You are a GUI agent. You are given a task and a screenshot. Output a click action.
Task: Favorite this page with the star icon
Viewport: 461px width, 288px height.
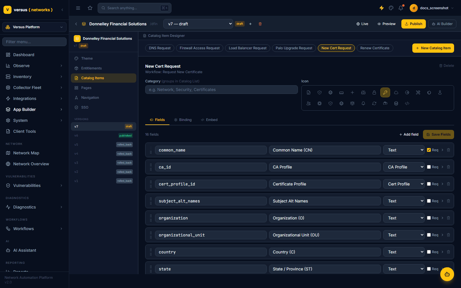pos(90,8)
